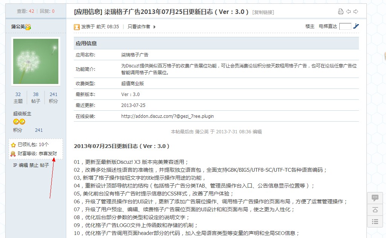Click the 柒瑞格子广告 app name value
This screenshot has height=238, width=386.
point(135,55)
